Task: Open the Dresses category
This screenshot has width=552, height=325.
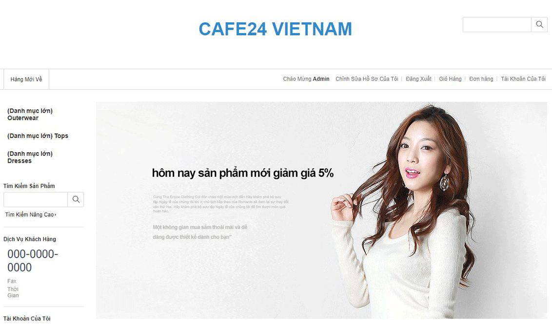Action: (x=30, y=157)
